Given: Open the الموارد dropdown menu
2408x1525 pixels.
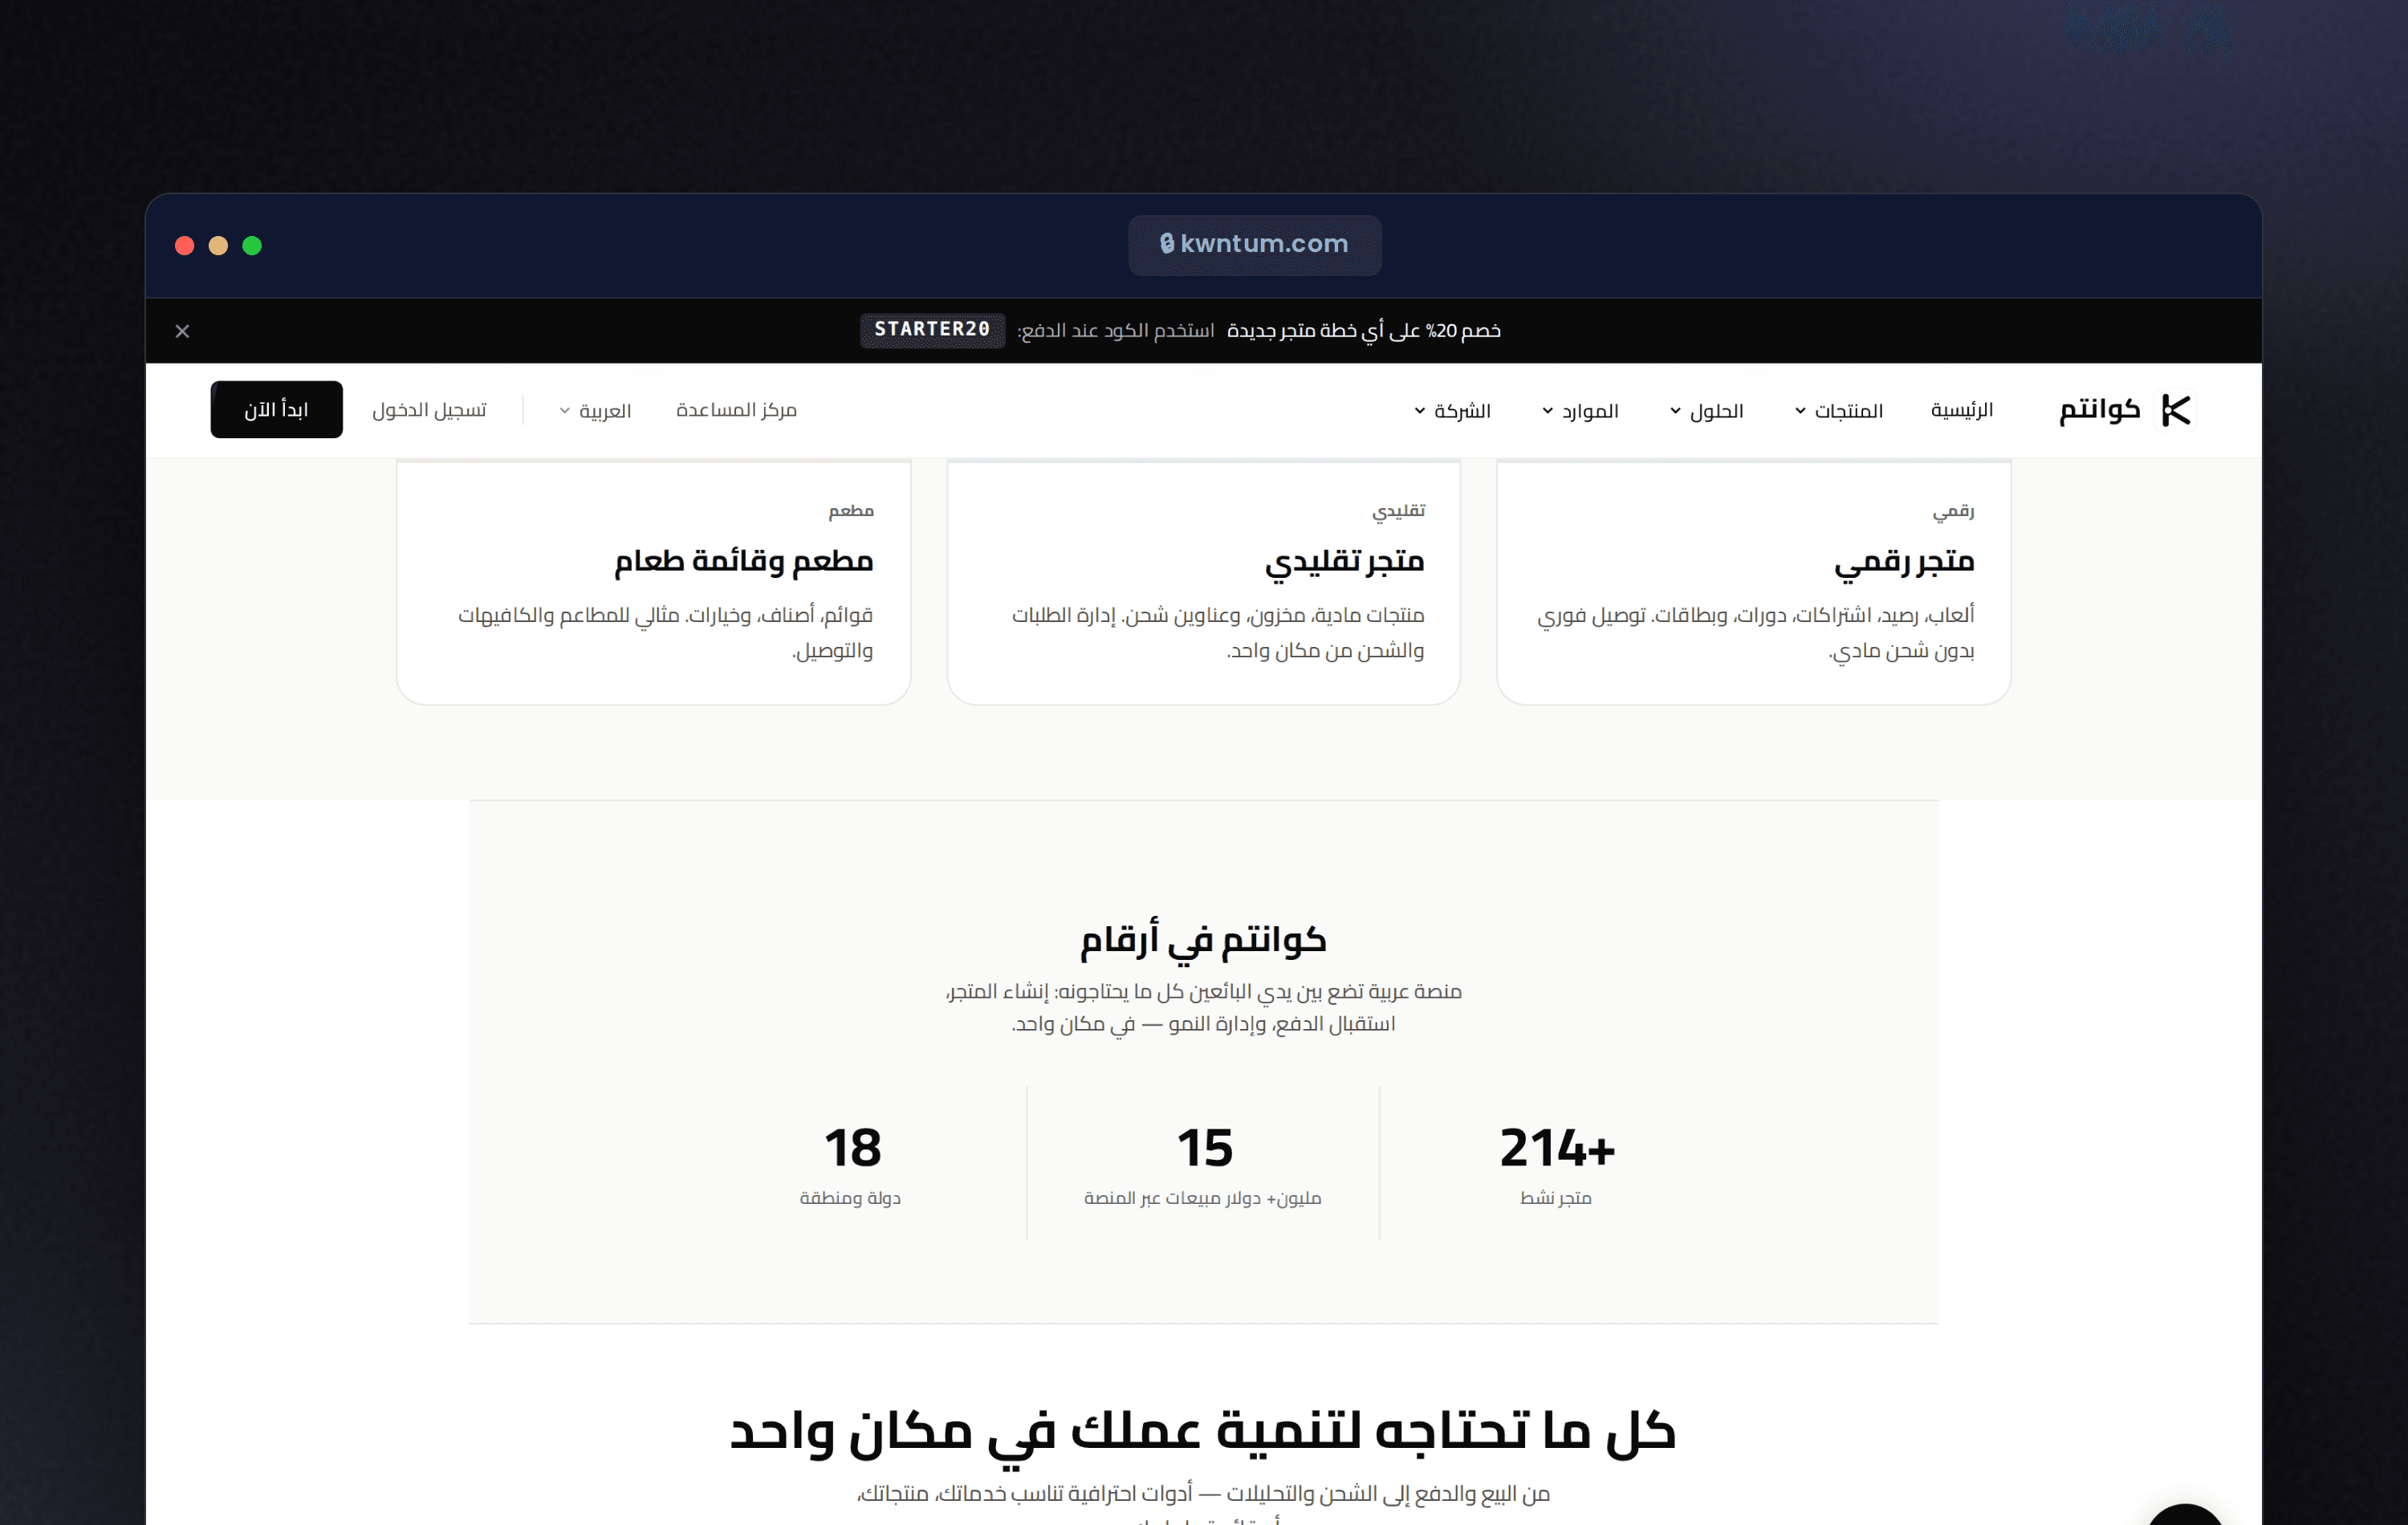Looking at the screenshot, I should 1580,411.
